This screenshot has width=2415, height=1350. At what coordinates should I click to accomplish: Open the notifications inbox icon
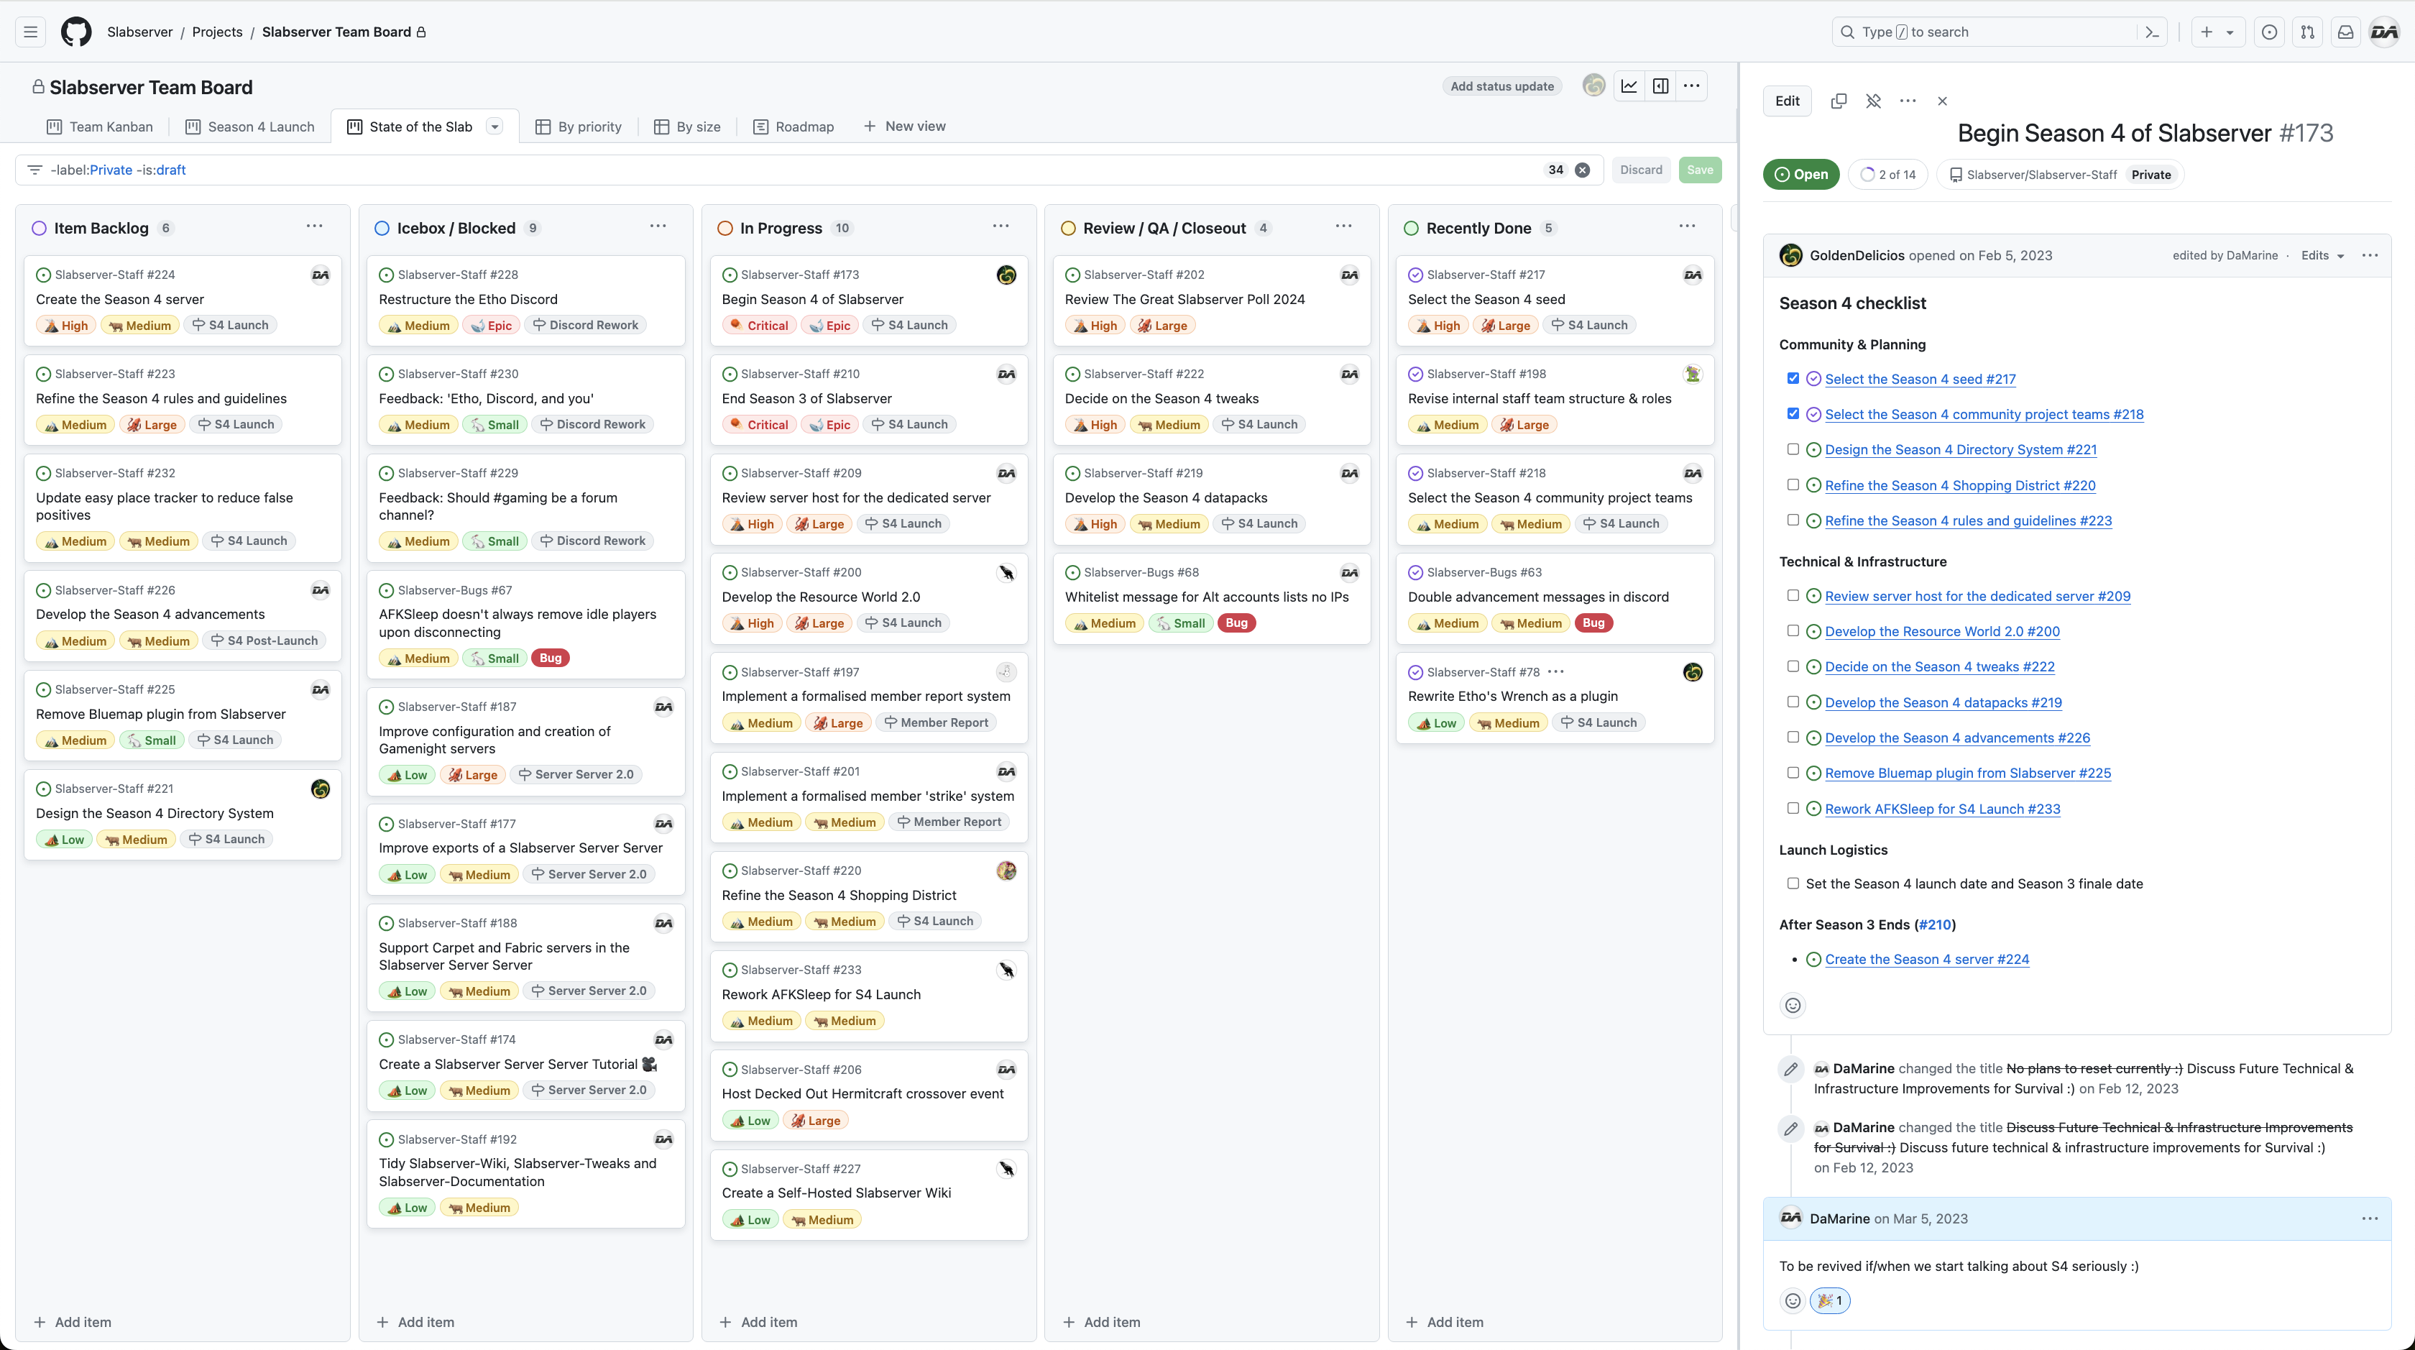point(2345,32)
